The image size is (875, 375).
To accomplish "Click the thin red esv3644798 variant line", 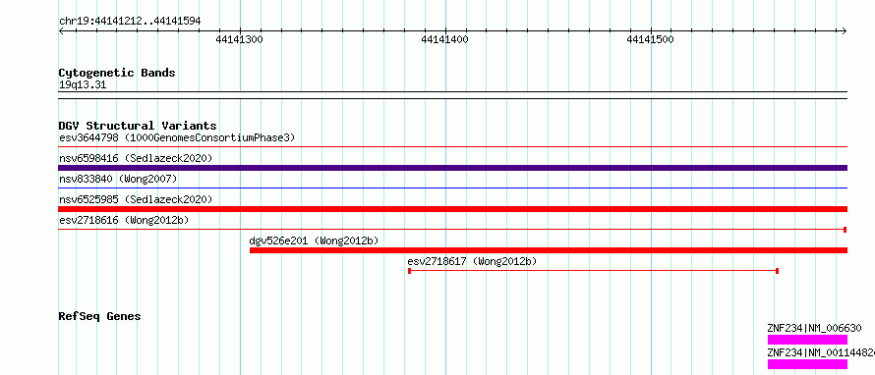I will (x=452, y=147).
